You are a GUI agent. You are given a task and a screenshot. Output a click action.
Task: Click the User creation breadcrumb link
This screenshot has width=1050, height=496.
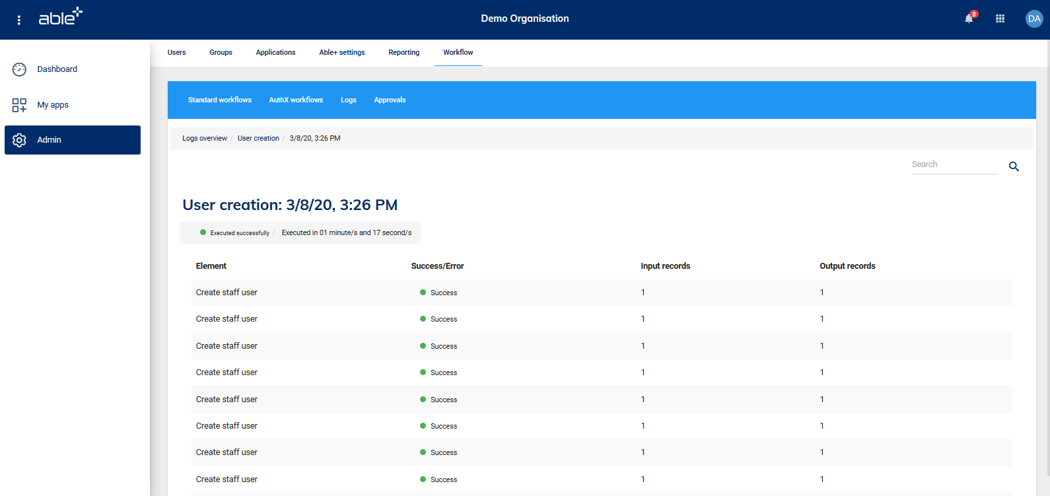coord(258,139)
